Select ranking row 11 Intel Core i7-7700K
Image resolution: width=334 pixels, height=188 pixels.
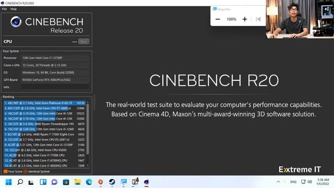coord(44,155)
